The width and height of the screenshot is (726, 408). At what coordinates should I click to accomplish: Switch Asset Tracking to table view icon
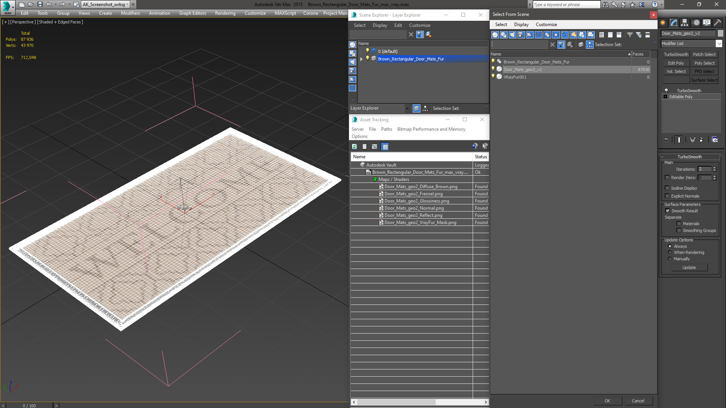(385, 147)
